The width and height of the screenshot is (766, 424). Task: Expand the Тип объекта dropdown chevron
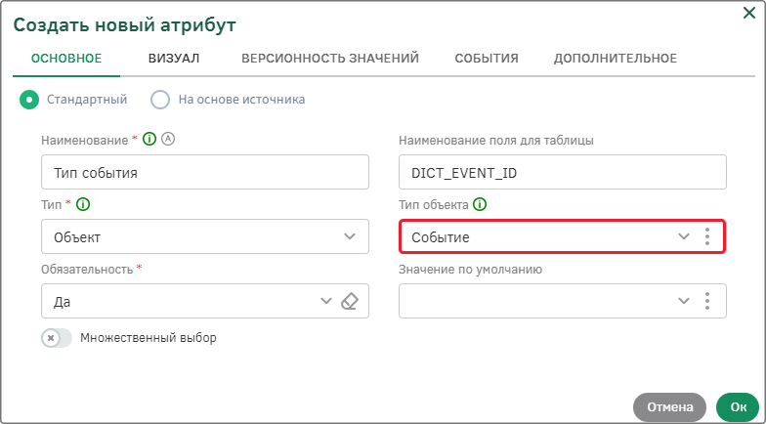(x=684, y=236)
